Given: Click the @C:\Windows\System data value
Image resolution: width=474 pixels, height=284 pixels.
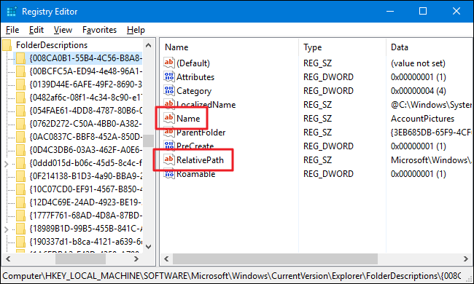Looking at the screenshot, I should [431, 105].
